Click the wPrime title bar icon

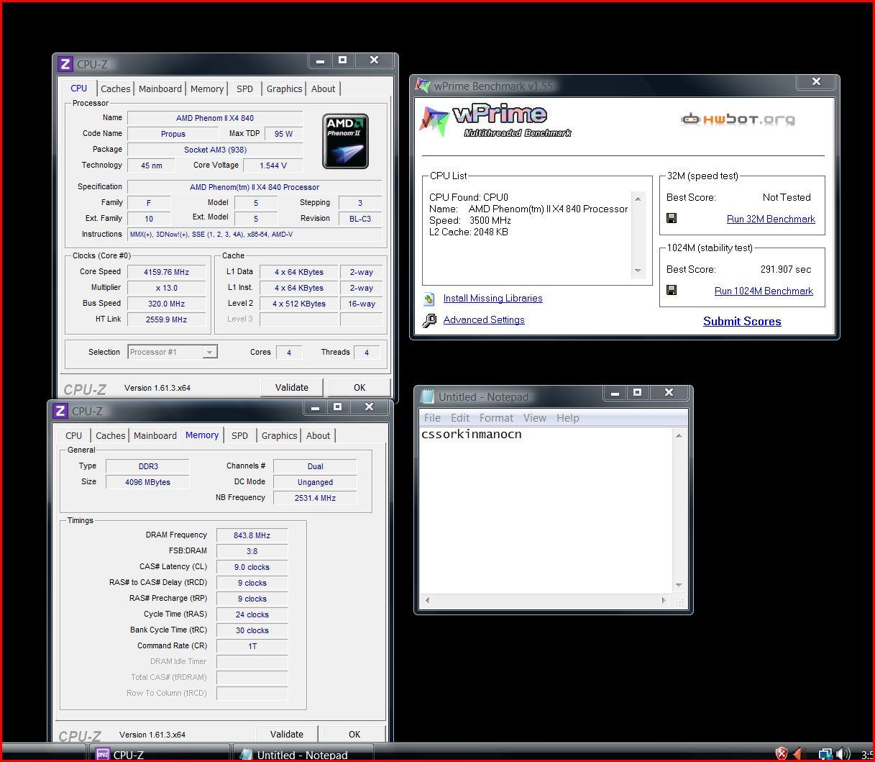[x=423, y=86]
